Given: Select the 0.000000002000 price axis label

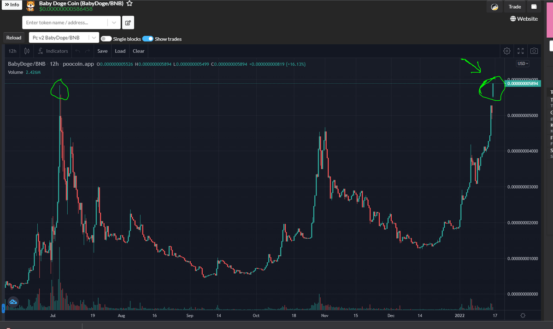Looking at the screenshot, I should (x=523, y=223).
